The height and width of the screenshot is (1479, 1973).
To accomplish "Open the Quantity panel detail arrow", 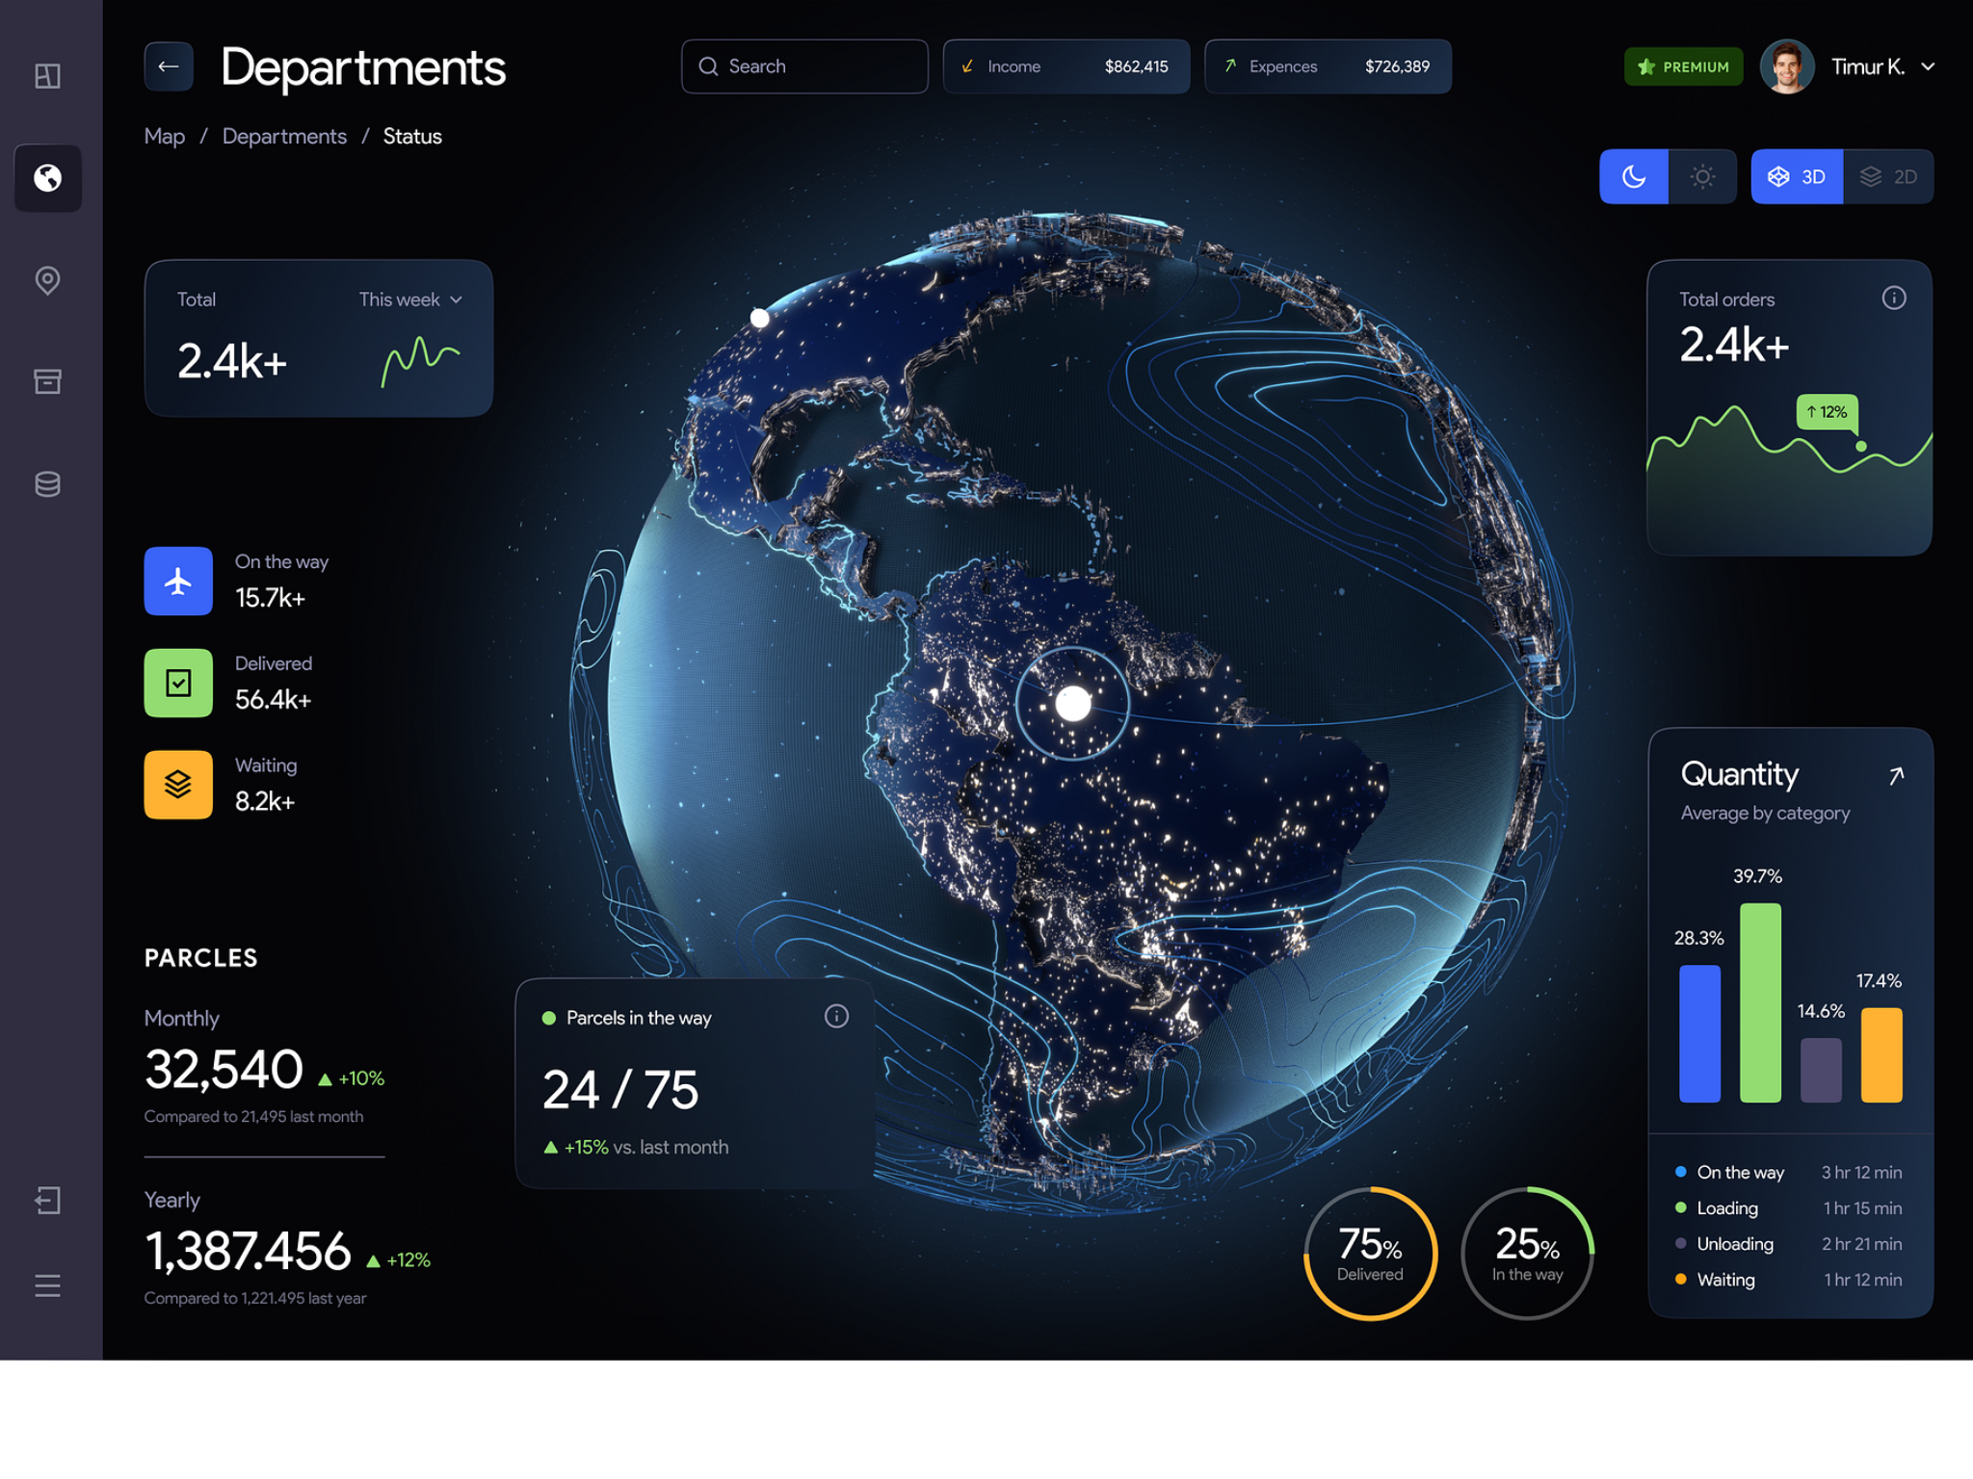I will [1896, 775].
